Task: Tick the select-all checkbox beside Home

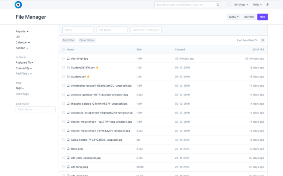Action: point(63,49)
